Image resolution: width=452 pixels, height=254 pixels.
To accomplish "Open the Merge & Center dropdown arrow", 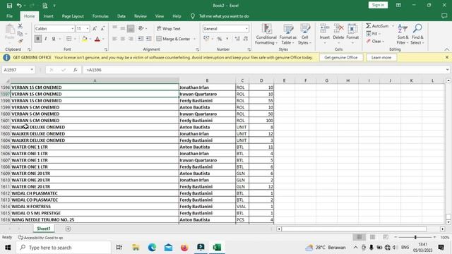I will 195,39.
